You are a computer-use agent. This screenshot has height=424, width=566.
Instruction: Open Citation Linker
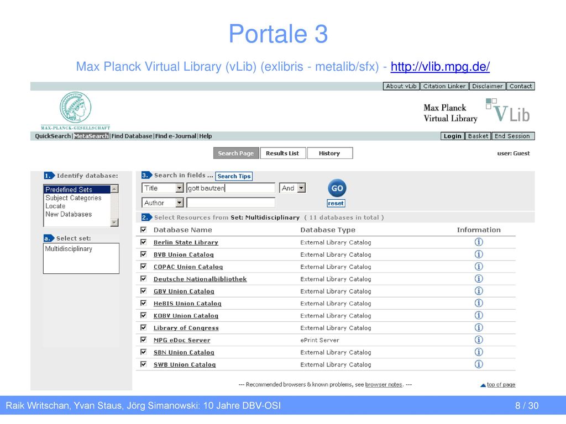click(444, 86)
